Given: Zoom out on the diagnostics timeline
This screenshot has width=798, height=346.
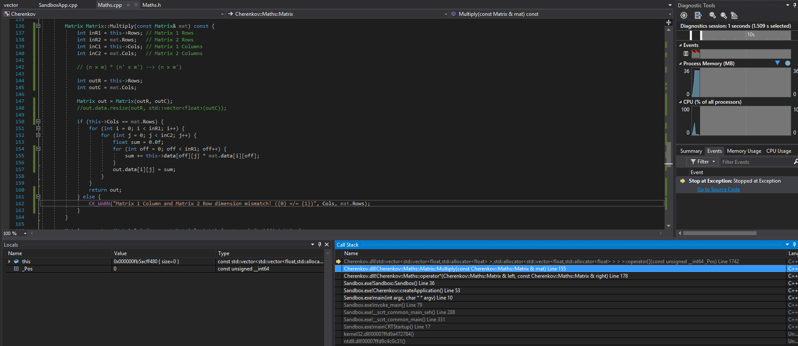Looking at the screenshot, I should point(724,15).
